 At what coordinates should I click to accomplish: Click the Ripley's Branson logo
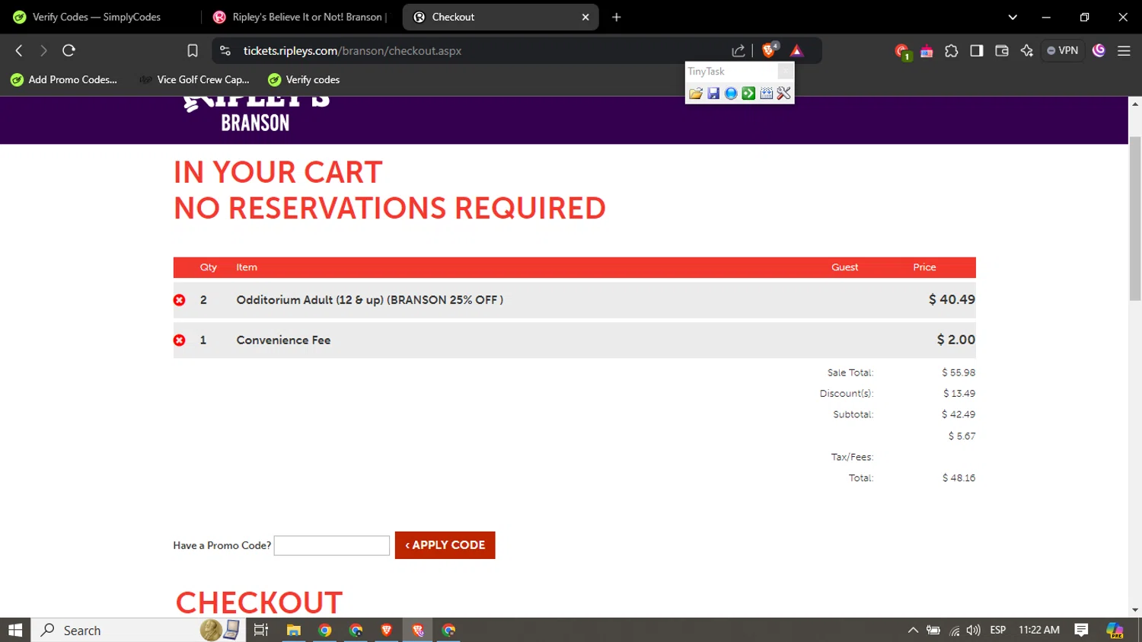pyautogui.click(x=257, y=114)
